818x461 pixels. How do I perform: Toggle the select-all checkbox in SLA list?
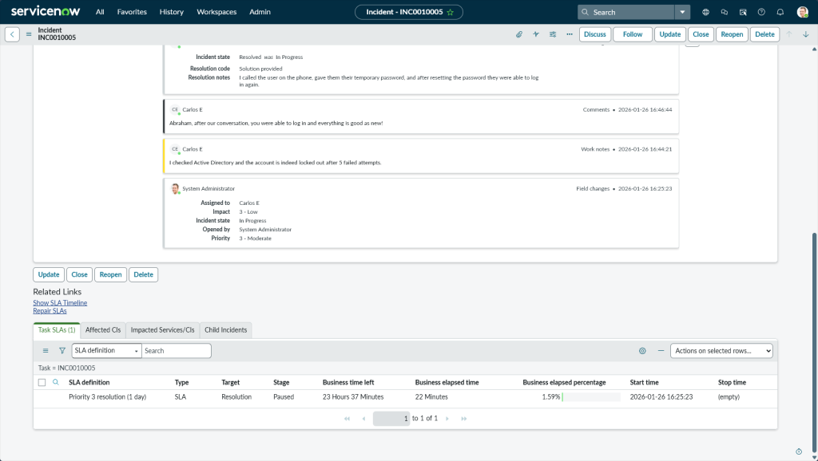pyautogui.click(x=42, y=383)
